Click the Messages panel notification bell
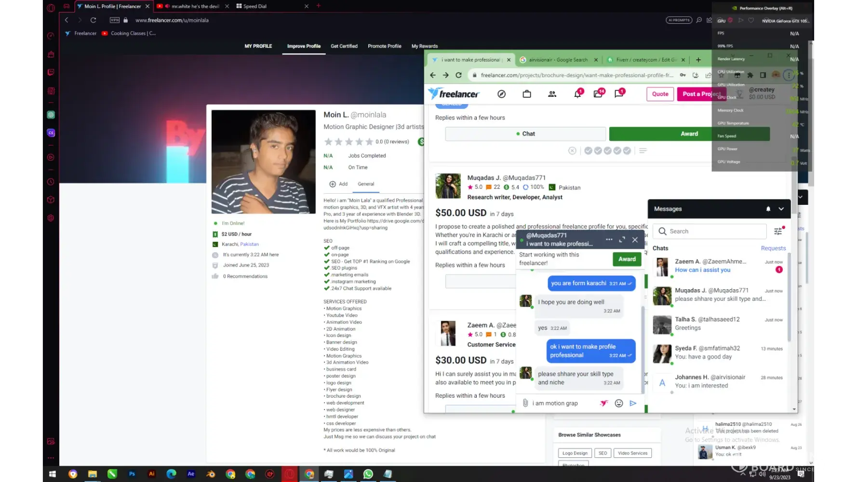The image size is (857, 482). click(768, 209)
